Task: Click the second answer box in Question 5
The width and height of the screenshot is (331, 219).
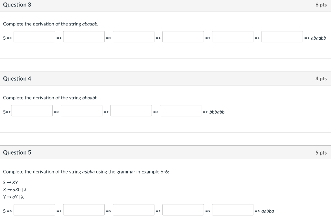Action: pyautogui.click(x=84, y=209)
